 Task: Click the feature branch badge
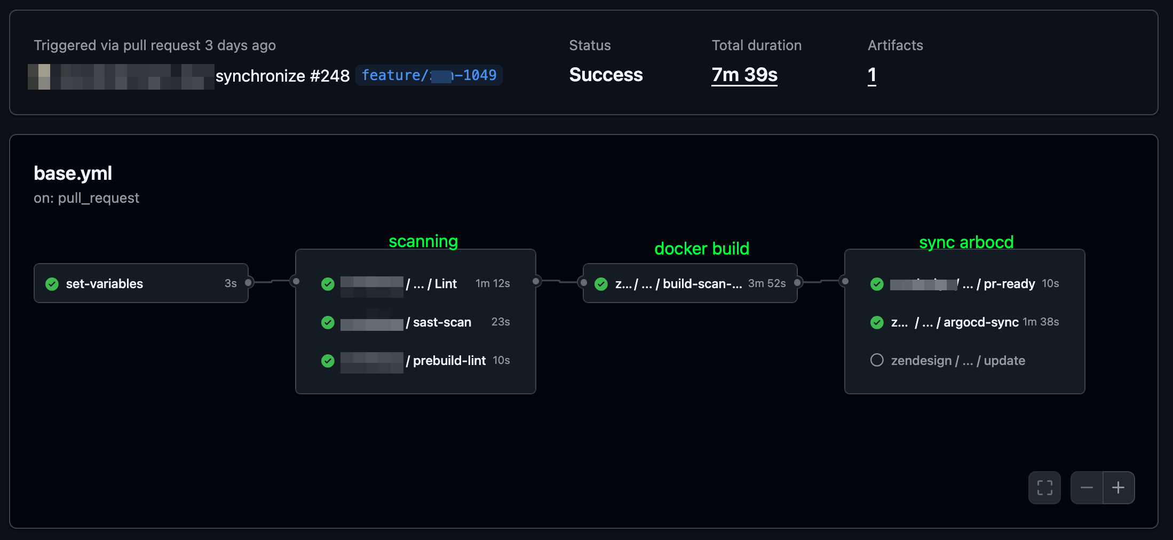coord(429,75)
